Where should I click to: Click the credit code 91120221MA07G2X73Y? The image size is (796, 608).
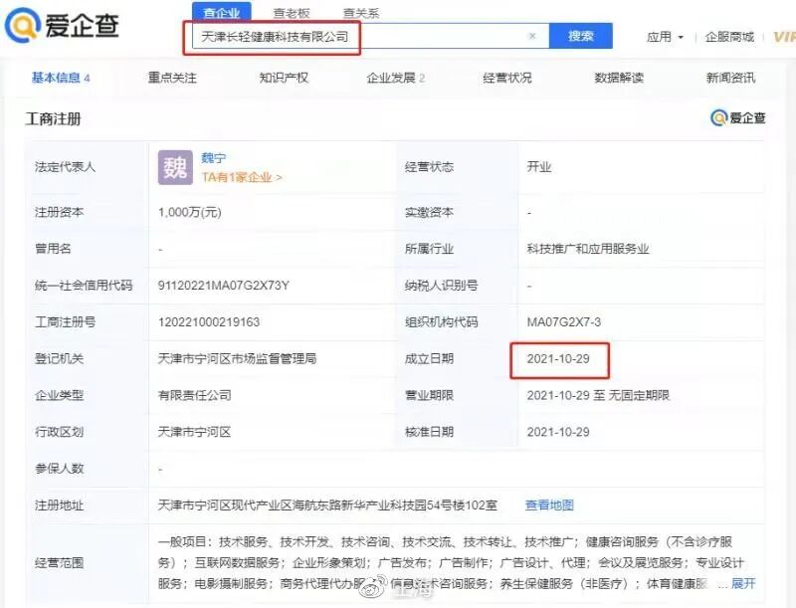click(223, 286)
